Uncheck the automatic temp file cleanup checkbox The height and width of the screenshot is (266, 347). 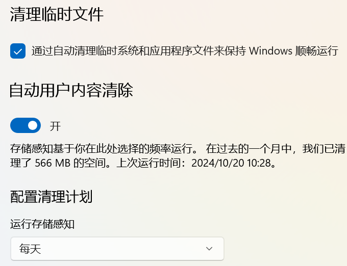pos(18,51)
